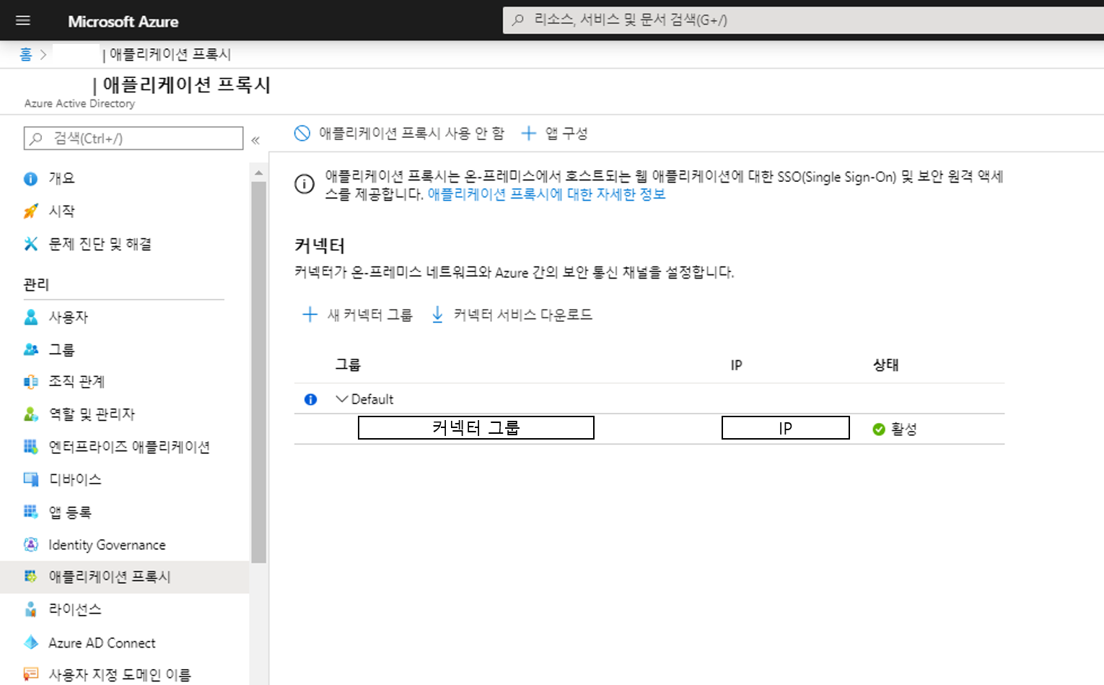Click 애플리케이션 프록시 사용 안 함 button
This screenshot has width=1104, height=685.
399,133
